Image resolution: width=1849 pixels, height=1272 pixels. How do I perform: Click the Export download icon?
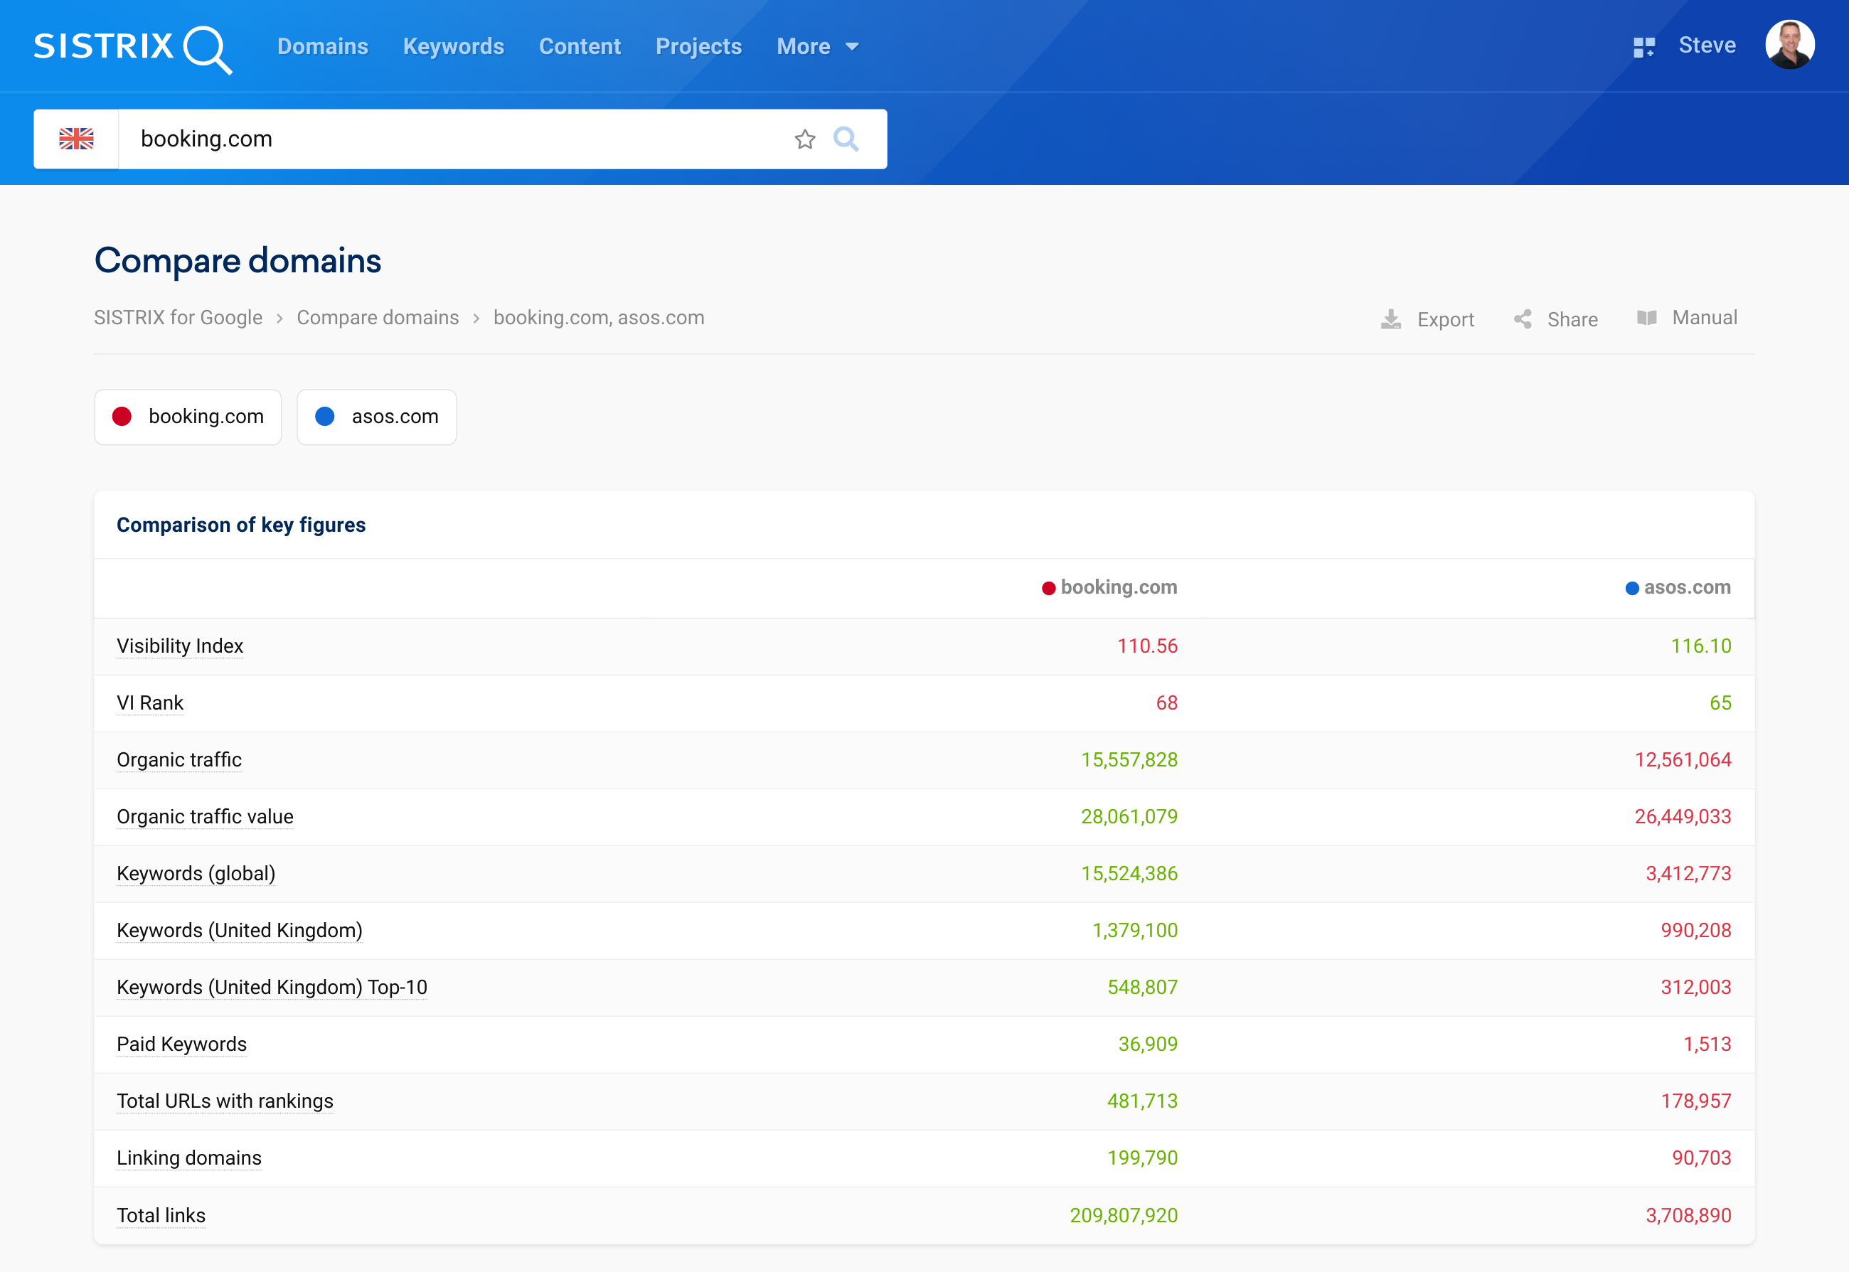(x=1391, y=319)
